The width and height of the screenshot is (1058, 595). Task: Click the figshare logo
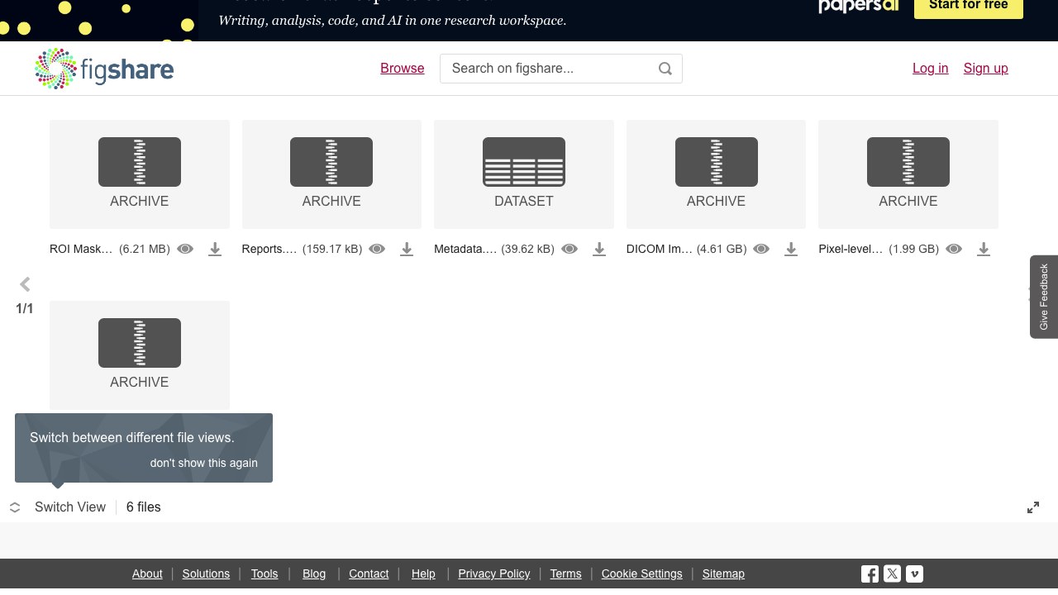[104, 69]
